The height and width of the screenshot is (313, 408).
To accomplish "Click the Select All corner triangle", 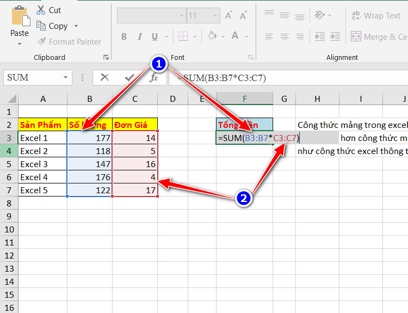I will 12,99.
